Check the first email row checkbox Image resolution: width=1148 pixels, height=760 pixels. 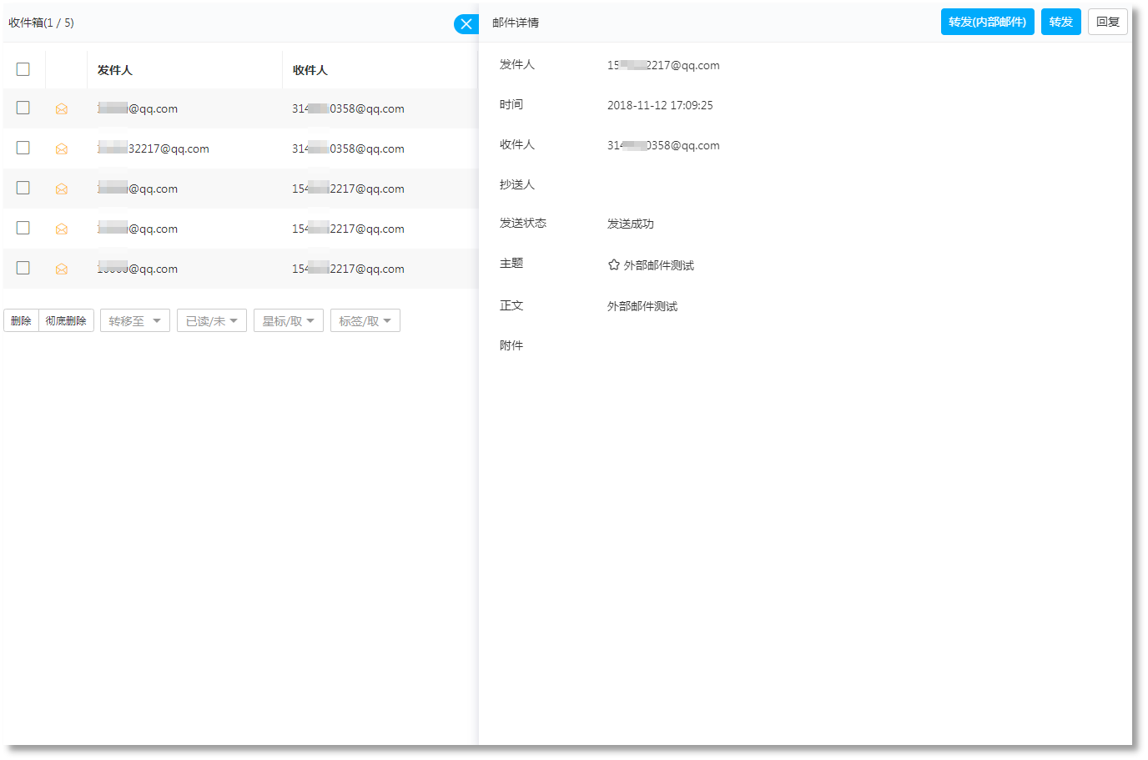pos(23,108)
